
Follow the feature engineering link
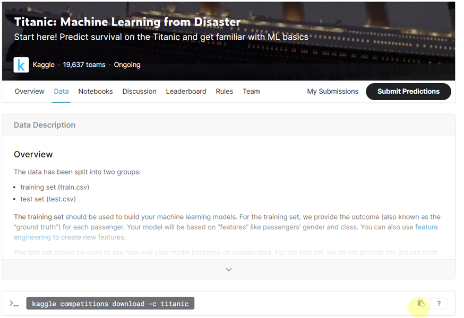[426, 227]
